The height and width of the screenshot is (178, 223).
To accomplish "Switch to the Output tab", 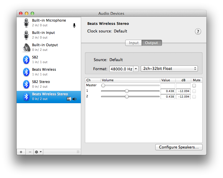I will point(151,43).
